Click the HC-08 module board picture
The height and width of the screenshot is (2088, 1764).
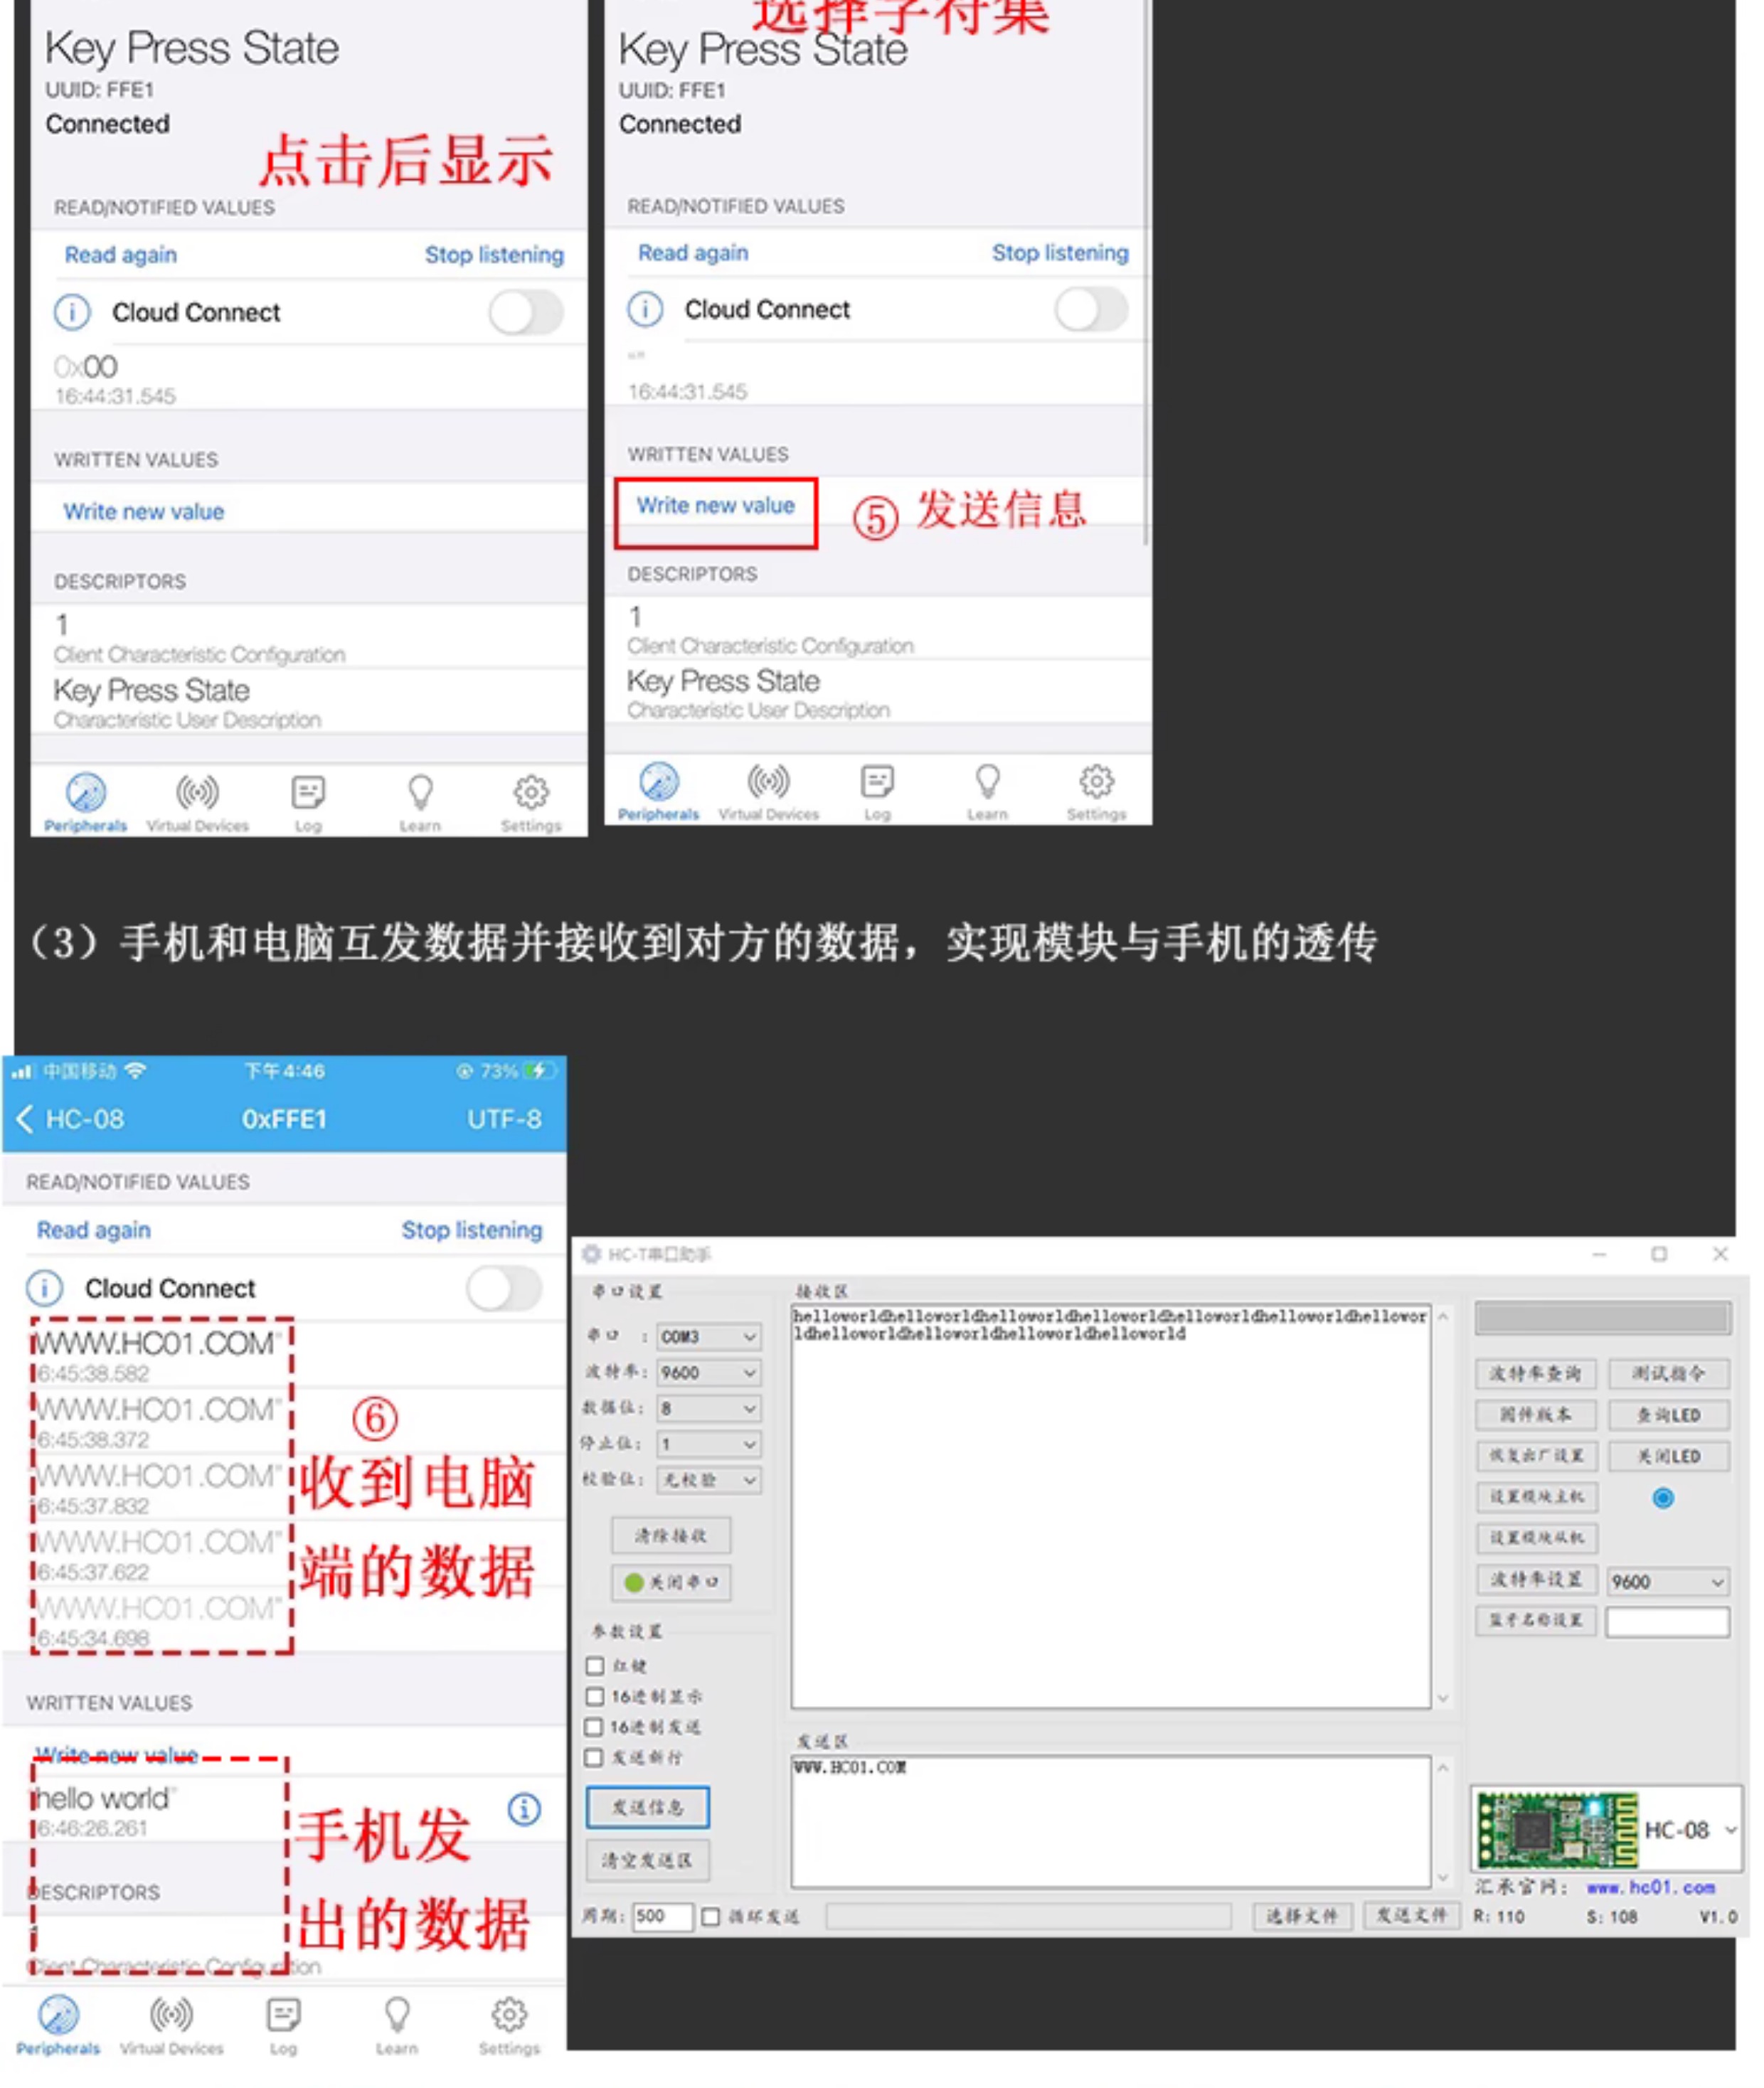(1557, 1829)
